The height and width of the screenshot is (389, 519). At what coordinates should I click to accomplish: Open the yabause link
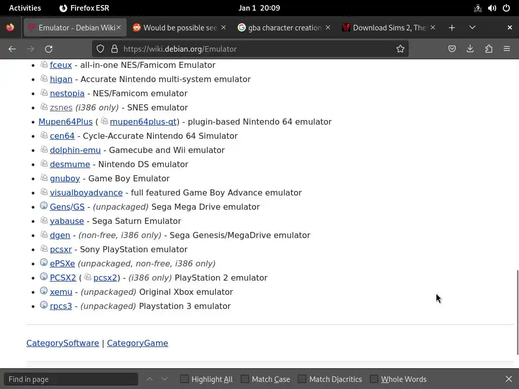tap(67, 221)
